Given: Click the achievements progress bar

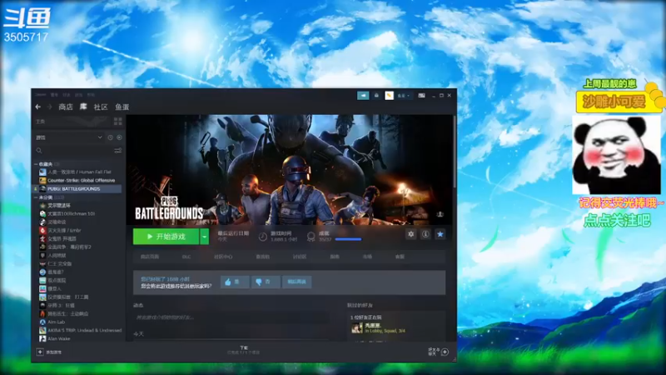Looking at the screenshot, I should 348,239.
